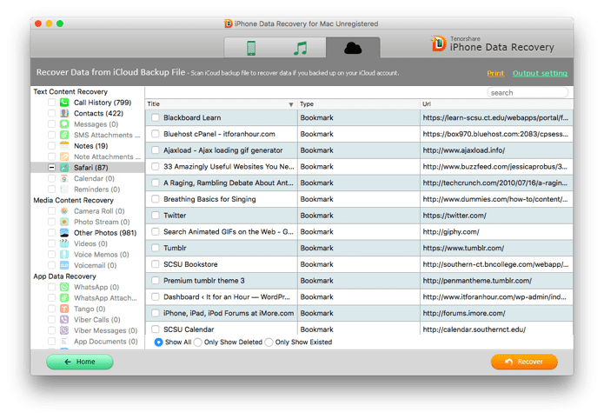Click the Premium tumblr theme 3 title
The height and width of the screenshot is (419, 604).
click(203, 281)
